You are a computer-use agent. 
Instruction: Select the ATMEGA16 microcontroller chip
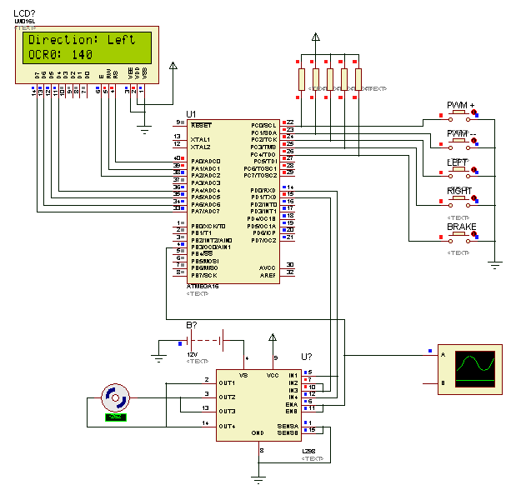click(x=233, y=200)
